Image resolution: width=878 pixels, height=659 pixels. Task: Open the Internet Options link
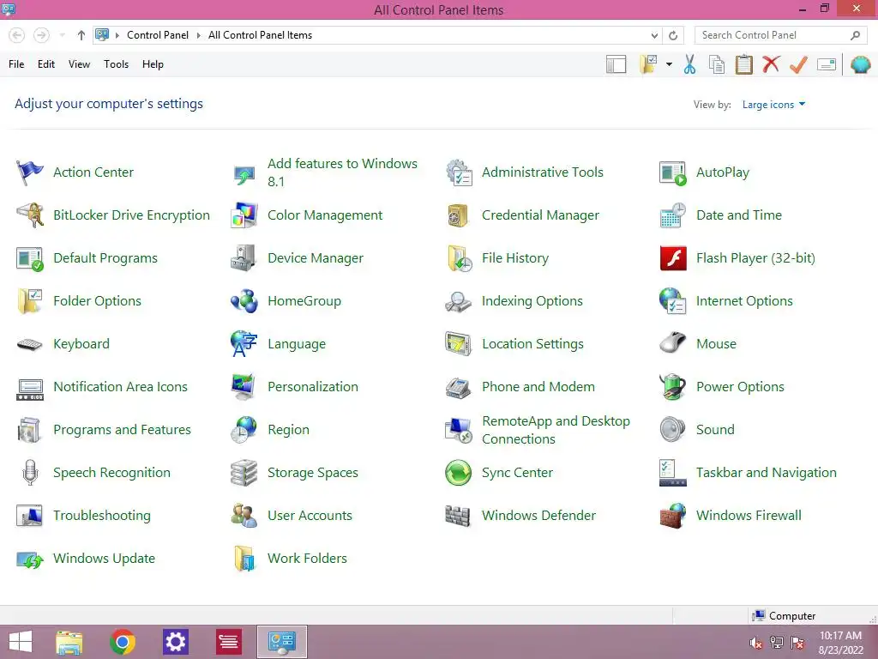coord(744,301)
